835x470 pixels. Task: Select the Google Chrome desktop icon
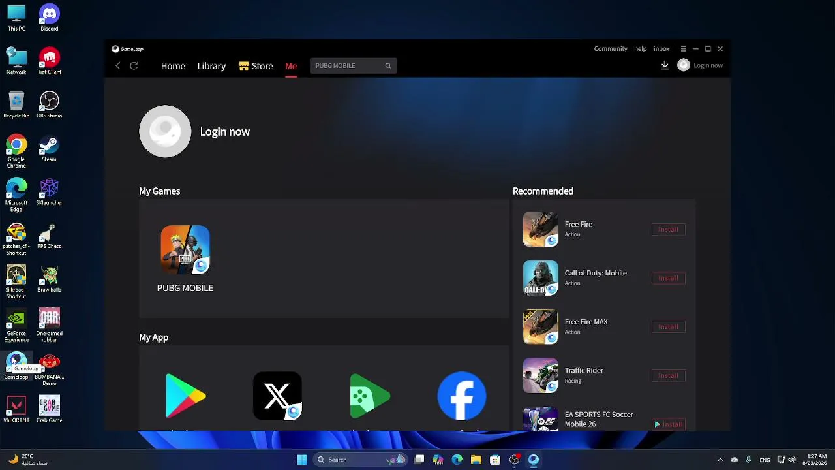pos(16,152)
